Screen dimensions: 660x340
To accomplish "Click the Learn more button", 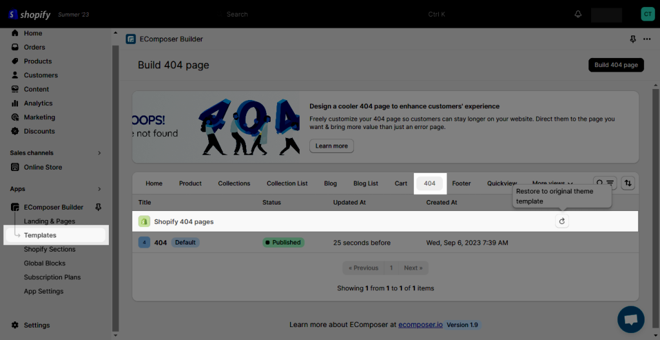I will click(332, 146).
